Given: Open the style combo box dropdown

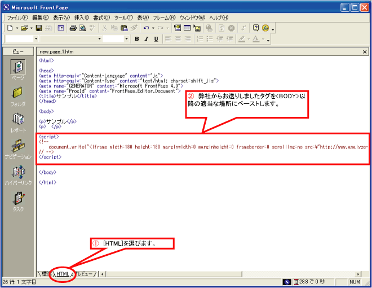Looking at the screenshot, I should click(36, 39).
